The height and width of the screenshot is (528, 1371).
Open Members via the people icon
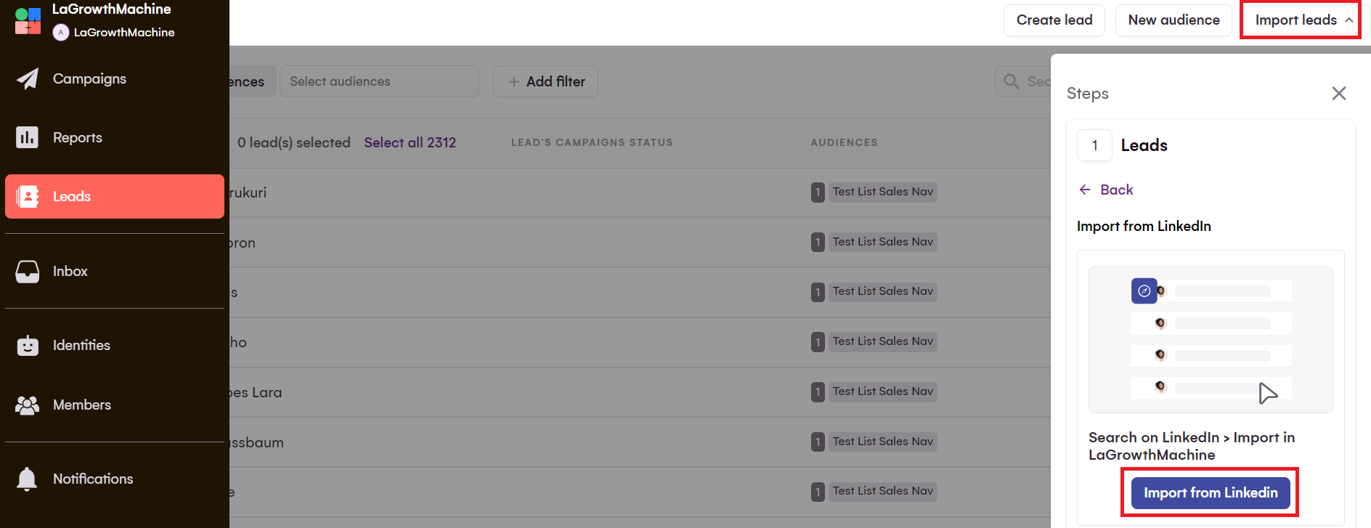(x=28, y=405)
